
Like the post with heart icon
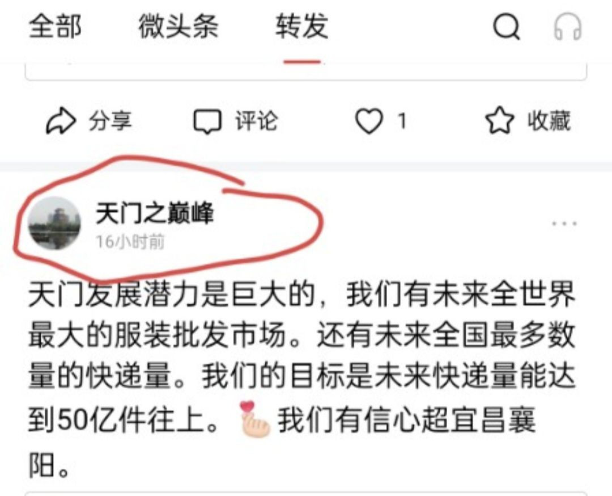369,121
